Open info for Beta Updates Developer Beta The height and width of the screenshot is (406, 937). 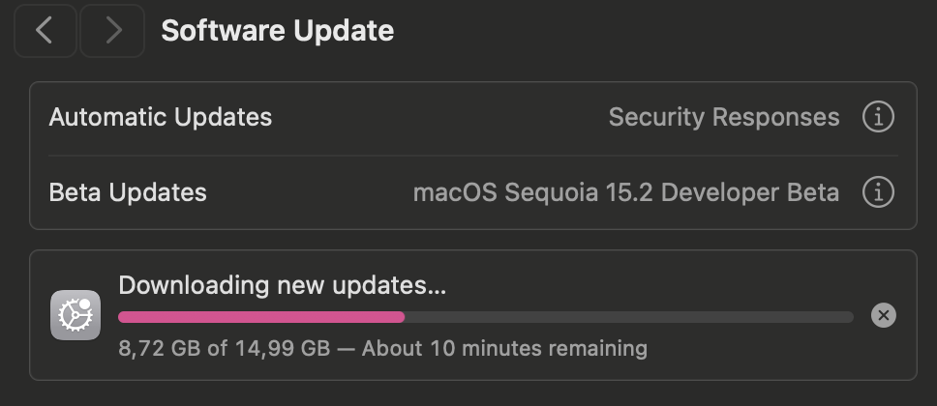pyautogui.click(x=878, y=192)
